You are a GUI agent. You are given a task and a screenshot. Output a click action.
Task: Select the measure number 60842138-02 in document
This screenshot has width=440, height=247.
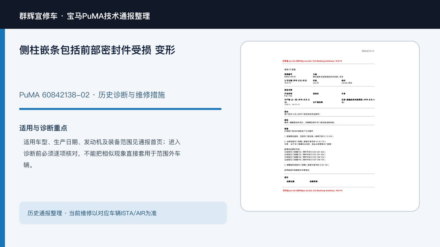290,77
